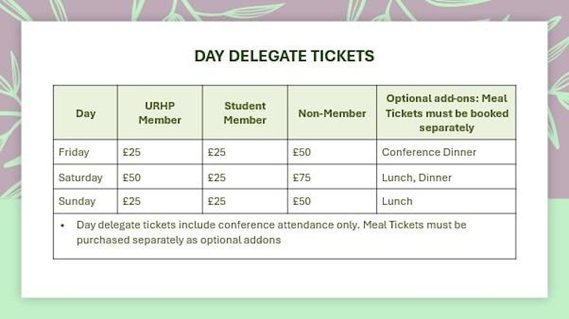Click the Friday row label

(x=73, y=152)
